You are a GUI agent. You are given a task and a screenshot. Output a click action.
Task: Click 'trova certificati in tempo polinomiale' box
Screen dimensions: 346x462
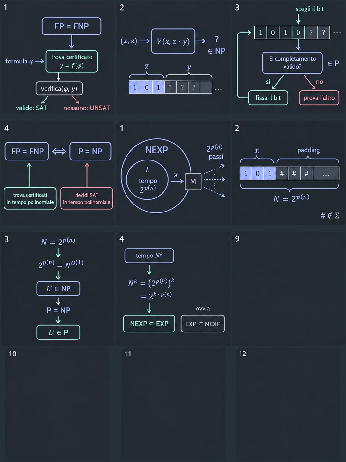point(30,198)
